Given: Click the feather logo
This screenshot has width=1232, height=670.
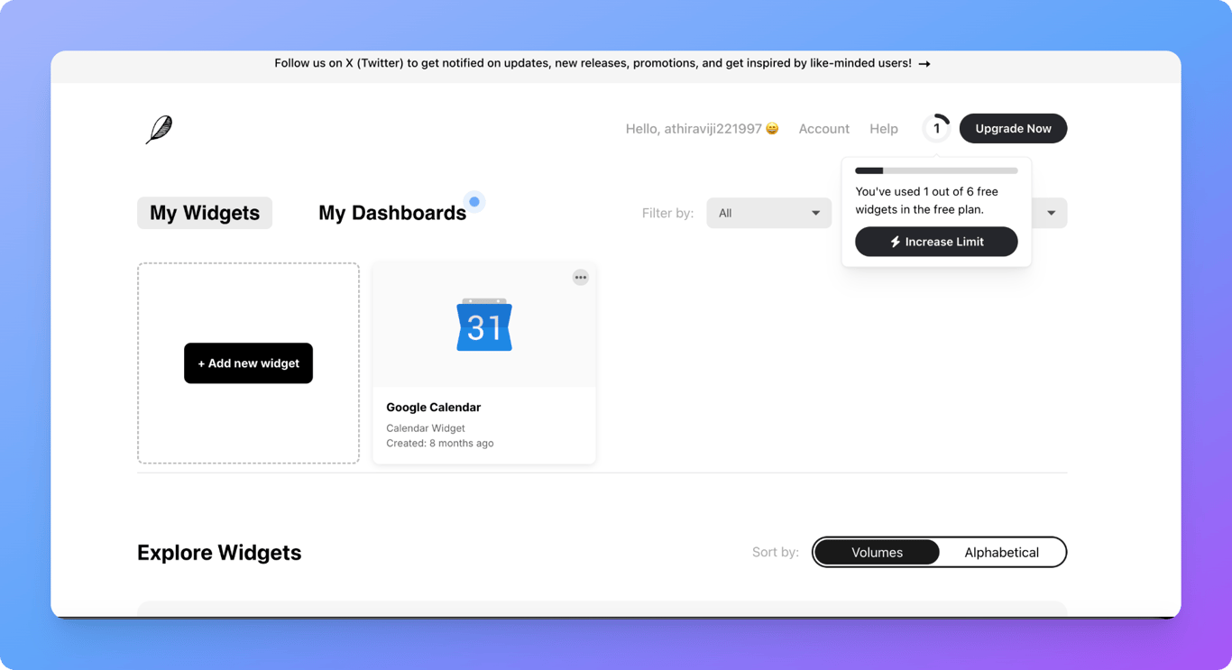Looking at the screenshot, I should [158, 129].
